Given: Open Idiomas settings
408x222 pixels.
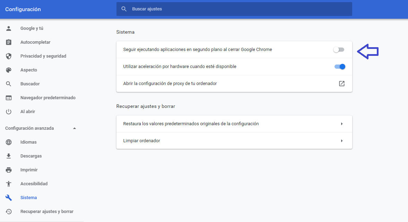Looking at the screenshot, I should point(28,142).
